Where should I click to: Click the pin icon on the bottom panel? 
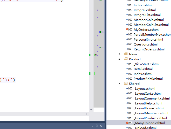[97, 126]
